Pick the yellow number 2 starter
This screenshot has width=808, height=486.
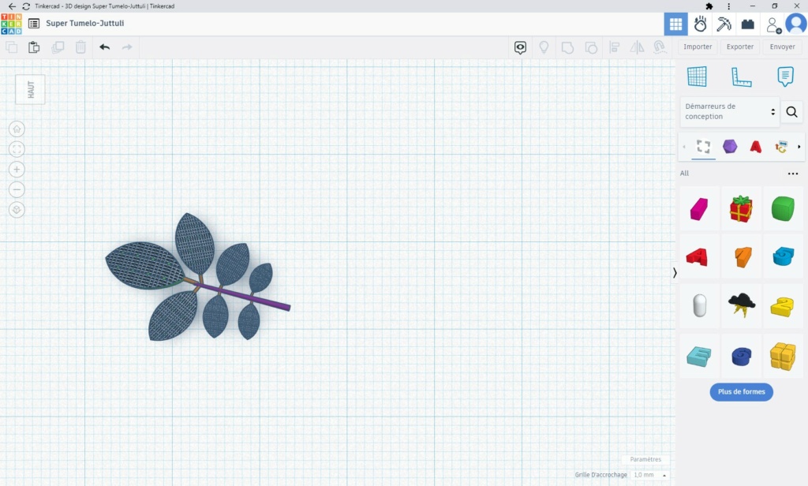(783, 305)
